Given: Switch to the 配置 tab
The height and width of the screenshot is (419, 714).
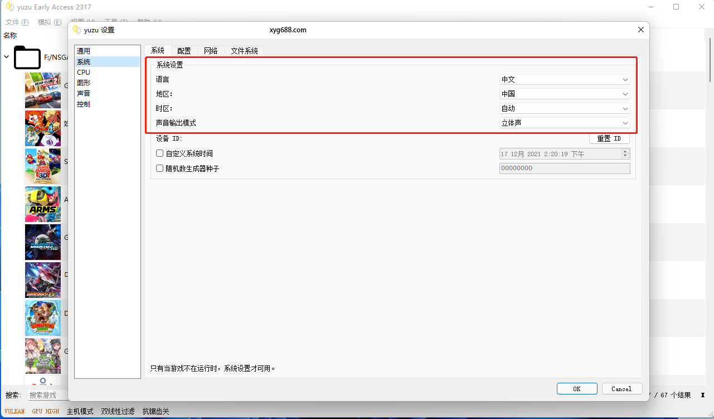Looking at the screenshot, I should pyautogui.click(x=184, y=51).
